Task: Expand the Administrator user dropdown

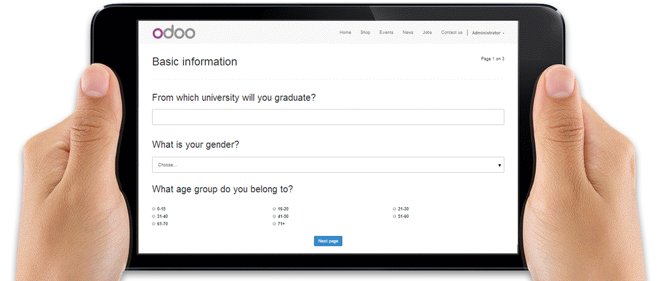Action: (x=488, y=33)
